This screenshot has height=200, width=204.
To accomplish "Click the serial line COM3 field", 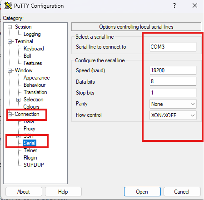I will click(x=173, y=47).
